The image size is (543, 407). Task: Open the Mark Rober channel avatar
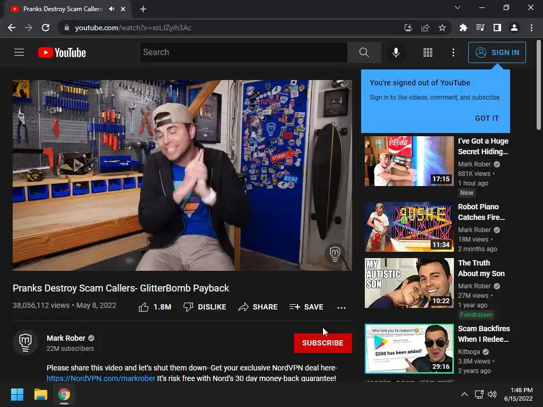pyautogui.click(x=25, y=342)
